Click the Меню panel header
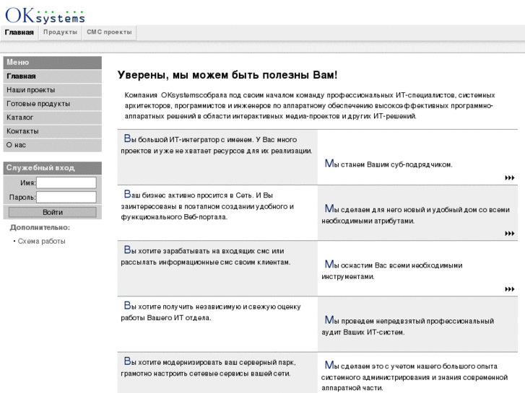Viewport: 525px width, 393px height. (x=53, y=63)
